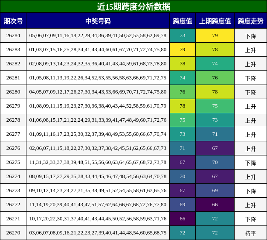
Task: Click issue number 26278
Action: (13, 120)
